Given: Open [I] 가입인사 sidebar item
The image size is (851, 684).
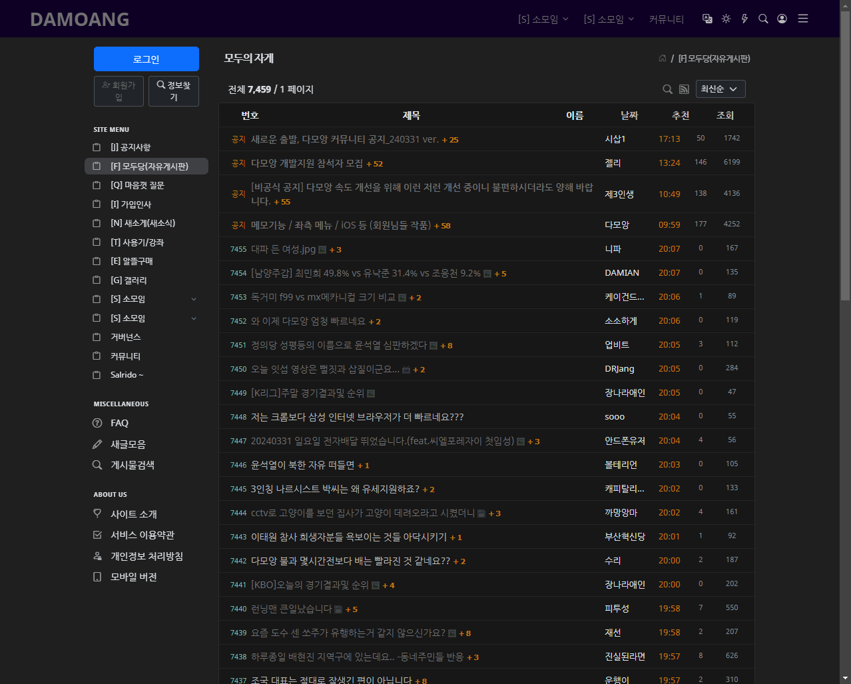Looking at the screenshot, I should pyautogui.click(x=131, y=204).
